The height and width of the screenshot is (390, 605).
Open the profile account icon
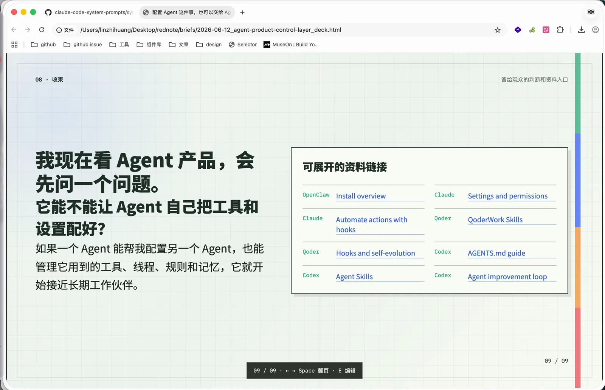tap(596, 30)
